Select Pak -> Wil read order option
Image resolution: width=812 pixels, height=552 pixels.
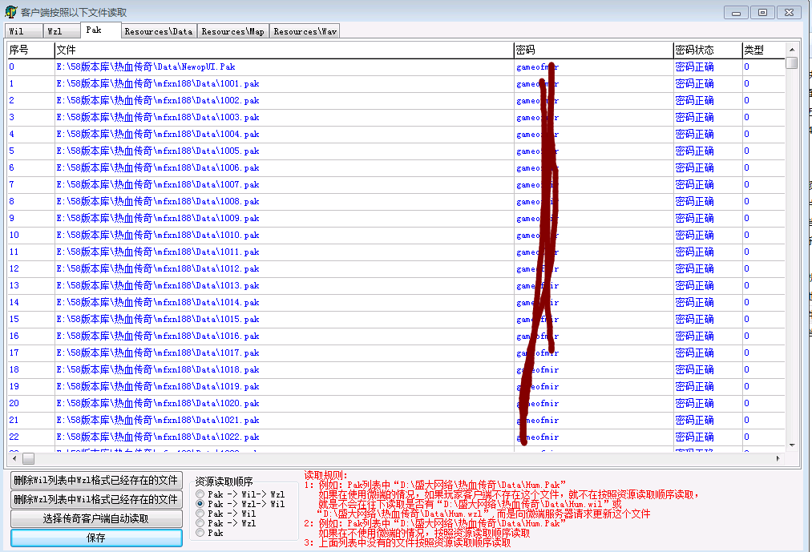200,514
